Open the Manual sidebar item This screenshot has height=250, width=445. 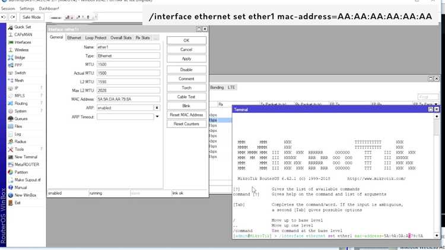coord(20,188)
